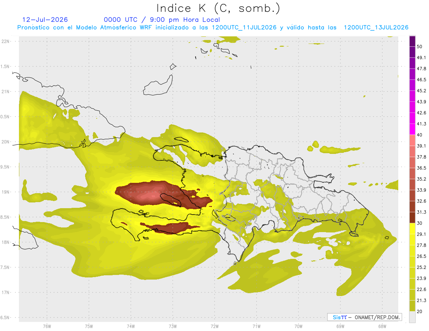Click legend value "29.1"
This screenshot has width=429, height=331.
[x=421, y=234]
